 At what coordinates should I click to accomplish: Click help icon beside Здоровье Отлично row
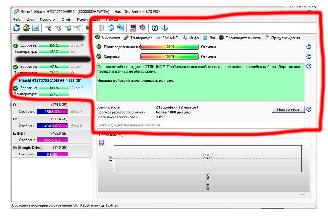tap(309, 56)
